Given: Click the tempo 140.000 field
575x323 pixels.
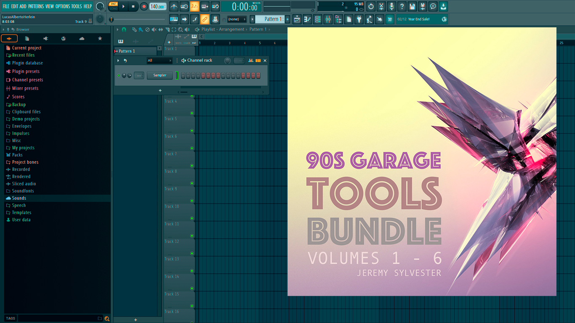Looking at the screenshot, I should (158, 6).
